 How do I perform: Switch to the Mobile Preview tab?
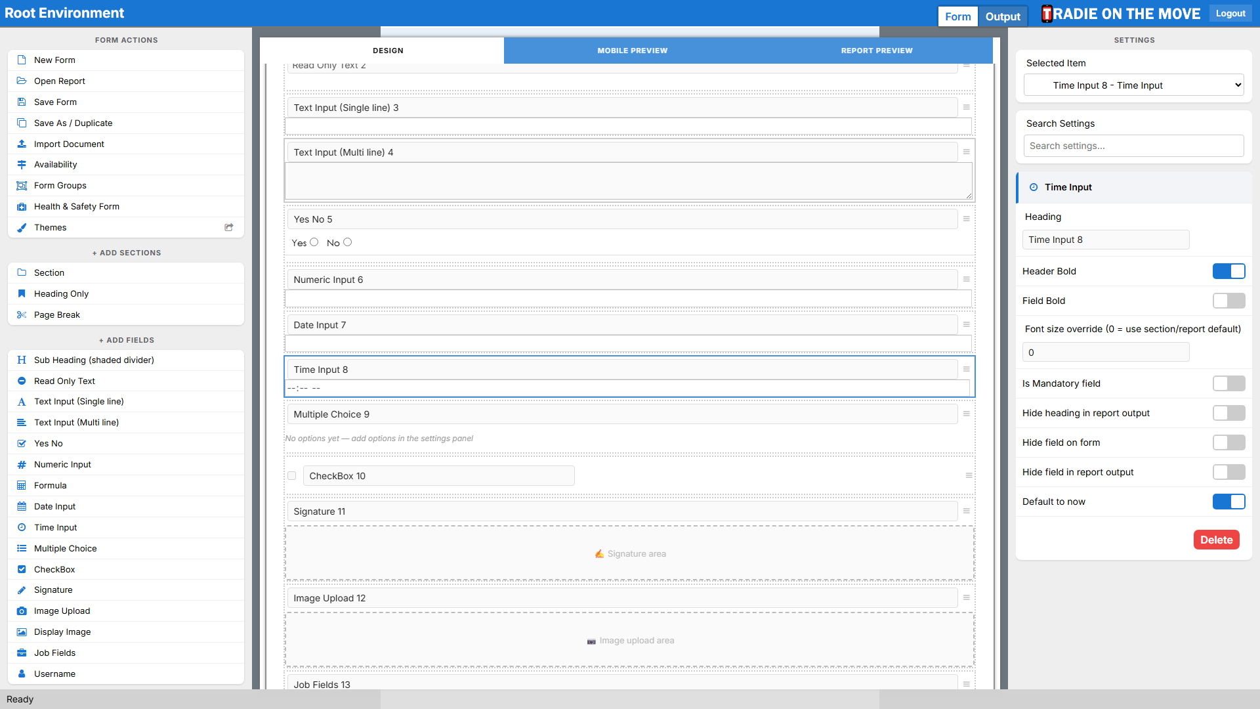coord(632,51)
